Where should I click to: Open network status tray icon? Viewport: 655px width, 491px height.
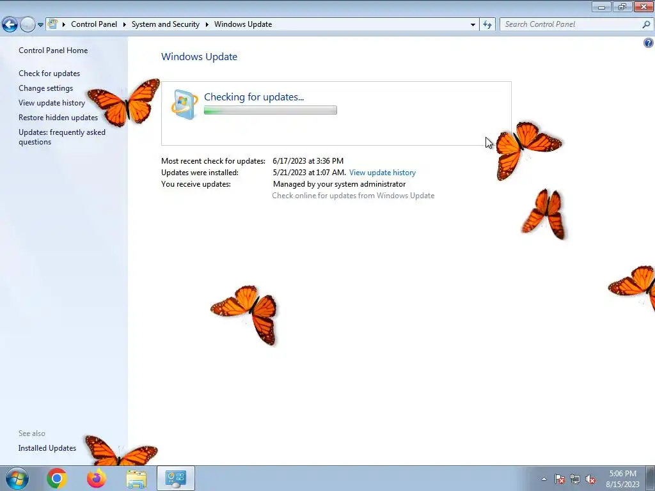click(x=575, y=479)
